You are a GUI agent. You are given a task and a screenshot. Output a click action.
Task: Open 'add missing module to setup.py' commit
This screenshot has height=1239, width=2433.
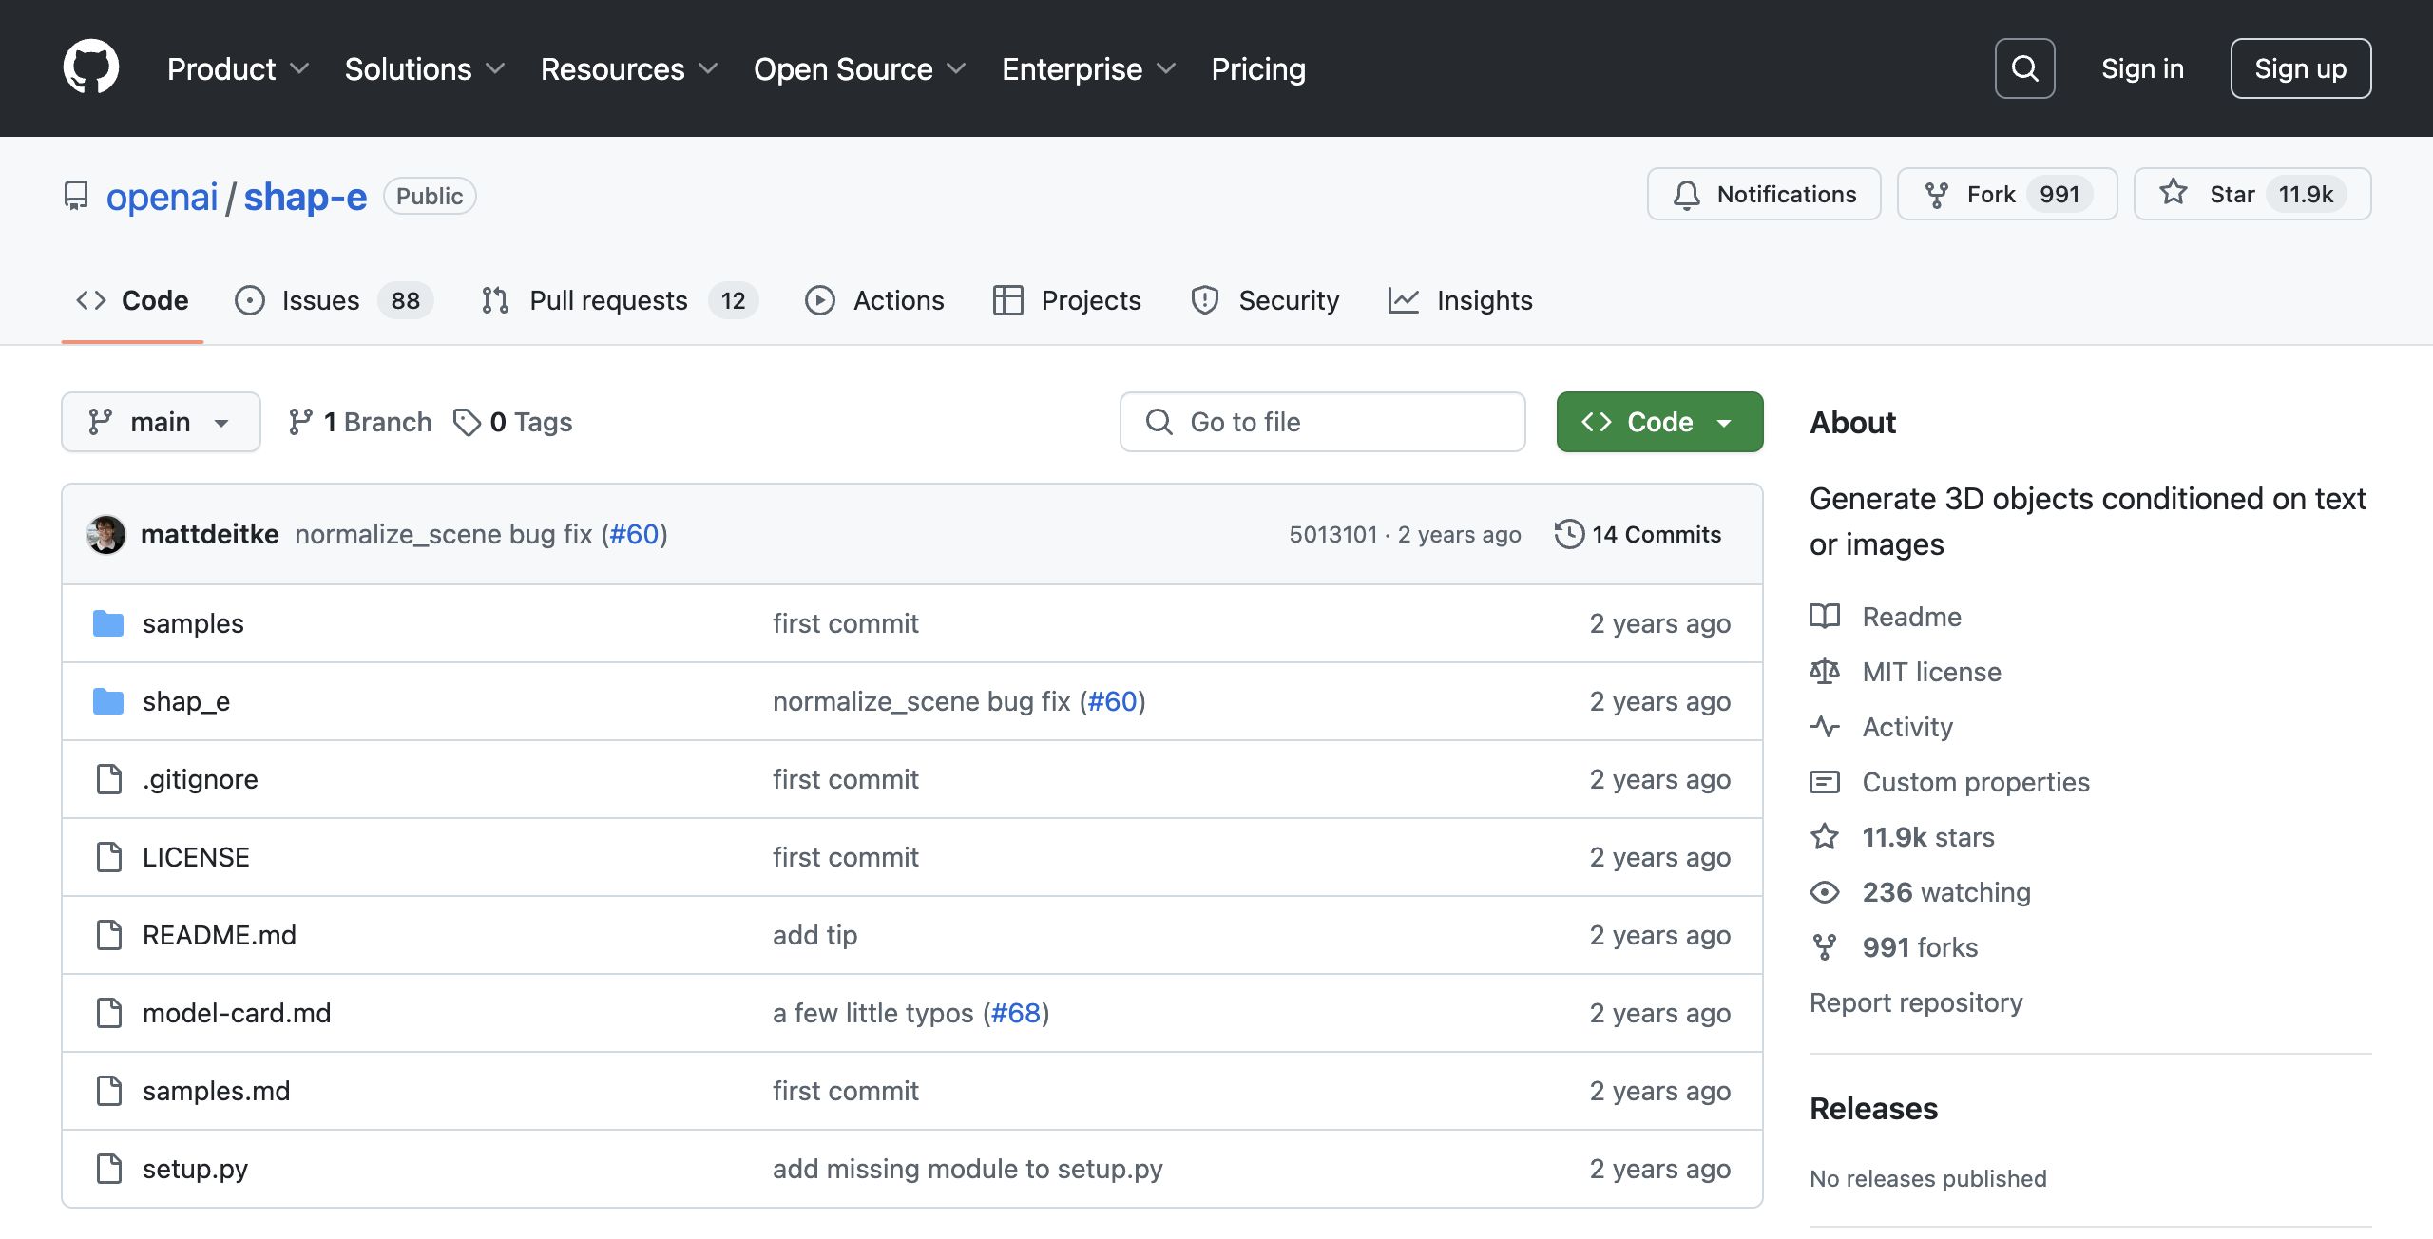tap(967, 1169)
